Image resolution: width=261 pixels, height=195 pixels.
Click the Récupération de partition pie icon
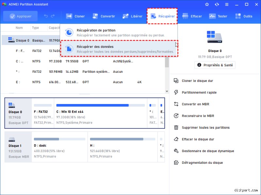[69, 32]
